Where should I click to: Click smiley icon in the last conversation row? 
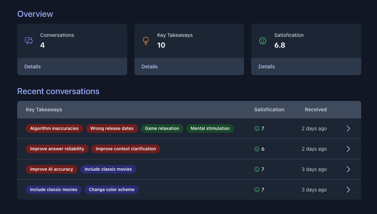pos(257,190)
